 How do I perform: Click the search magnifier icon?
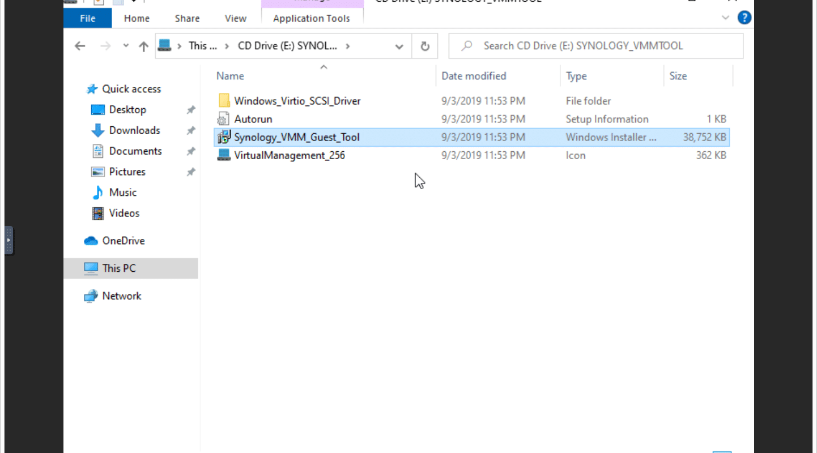click(467, 46)
